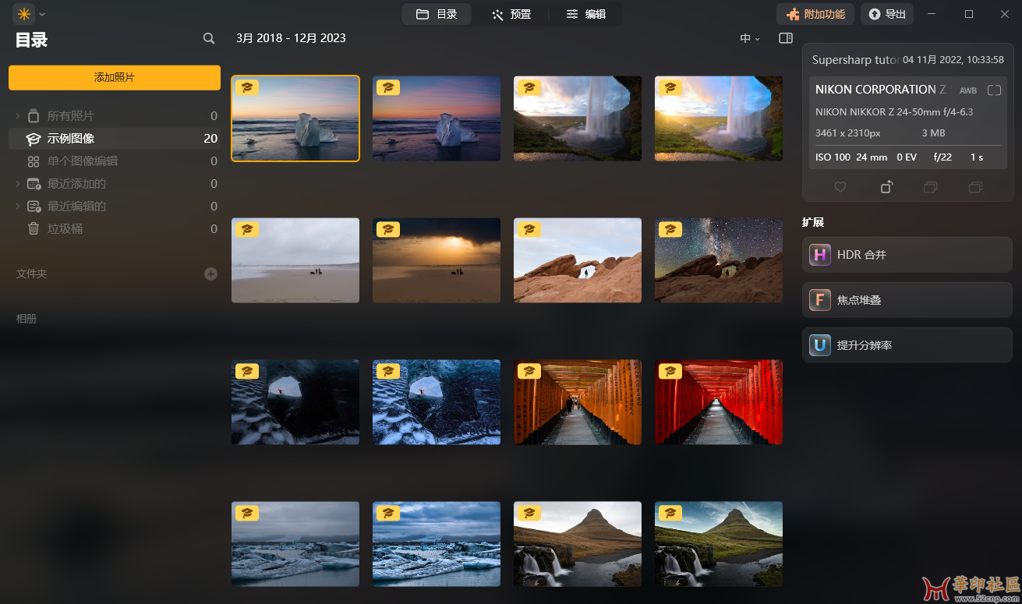Click the 添加照片 button
1022x604 pixels.
[115, 77]
